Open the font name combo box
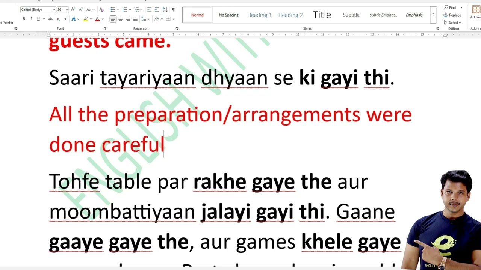This screenshot has width=481, height=270. pyautogui.click(x=38, y=9)
